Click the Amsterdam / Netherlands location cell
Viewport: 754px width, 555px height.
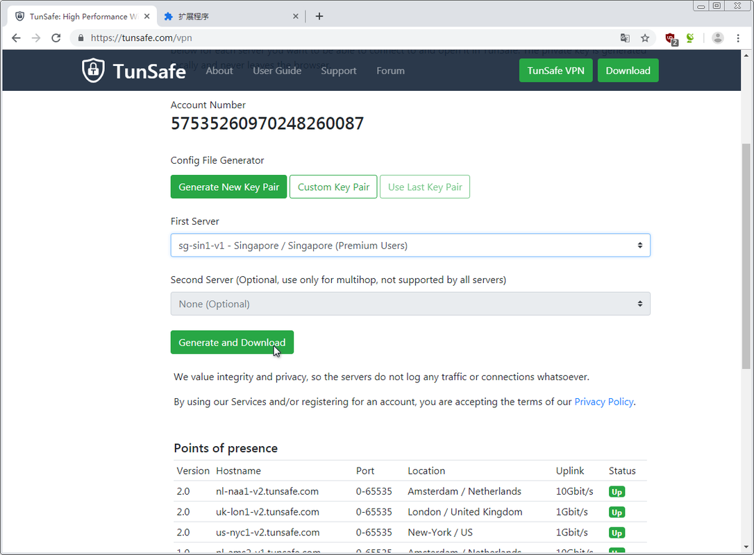464,491
